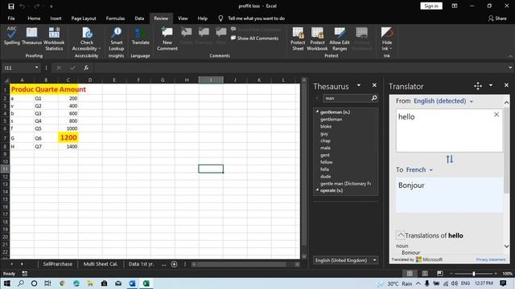Click the Select All corner of the grid
The image size is (515, 289).
(6, 80)
